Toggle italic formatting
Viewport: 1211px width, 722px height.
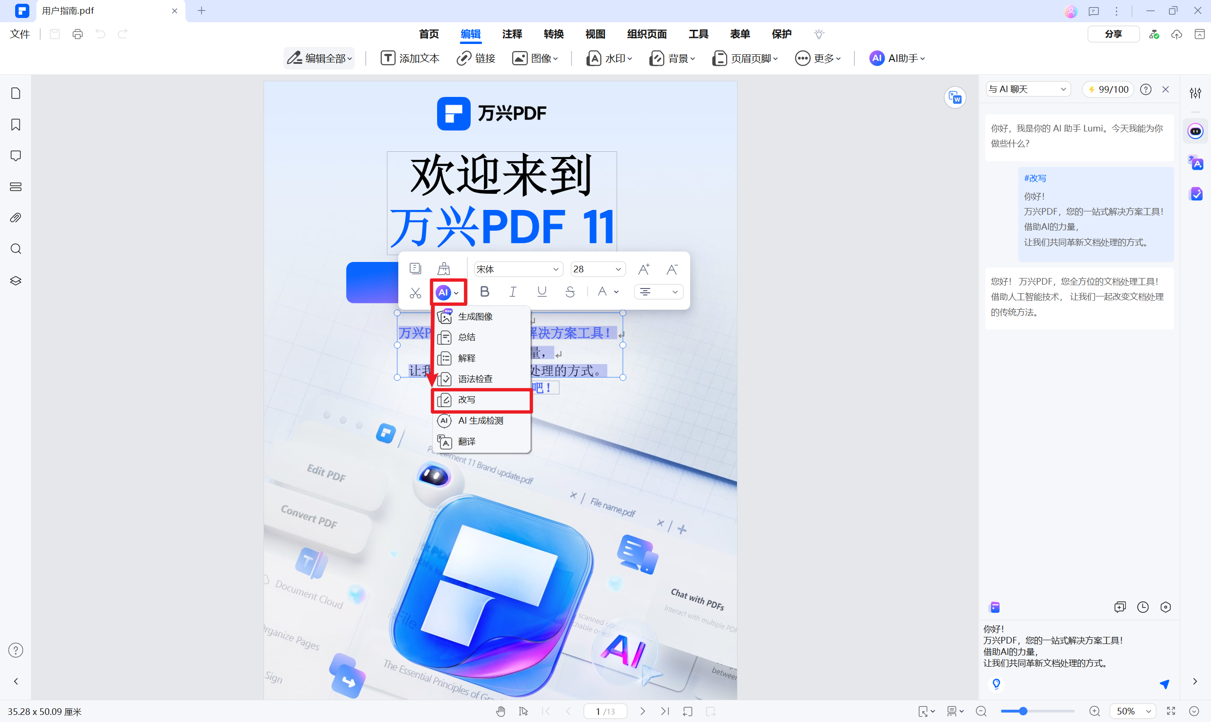pos(512,291)
